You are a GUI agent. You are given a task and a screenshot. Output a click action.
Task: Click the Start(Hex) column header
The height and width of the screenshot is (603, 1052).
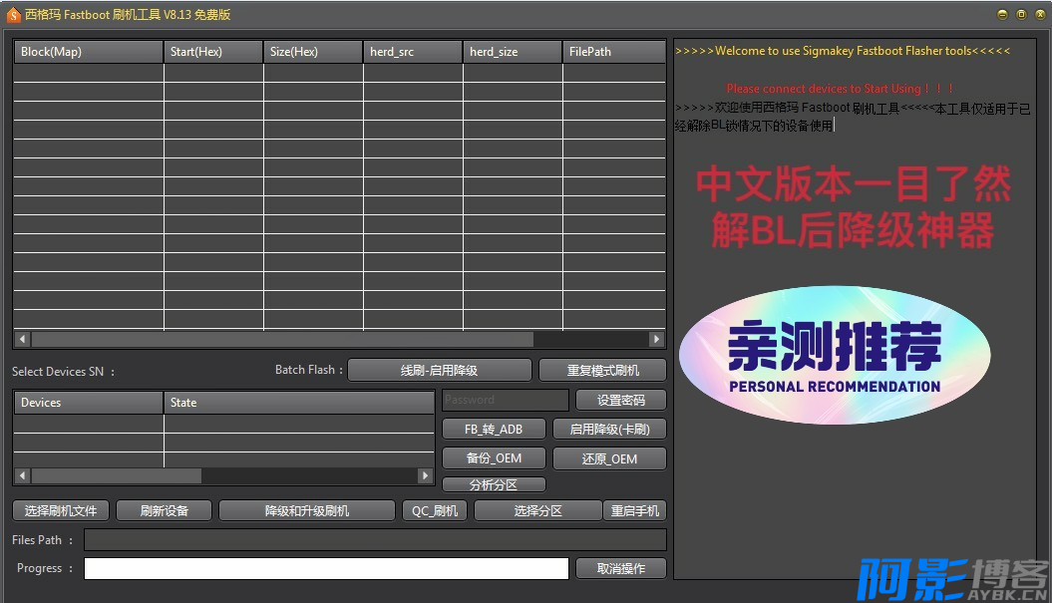[213, 52]
